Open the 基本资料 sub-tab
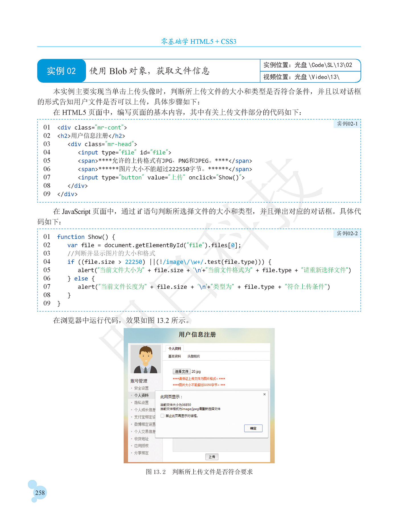 [x=174, y=356]
